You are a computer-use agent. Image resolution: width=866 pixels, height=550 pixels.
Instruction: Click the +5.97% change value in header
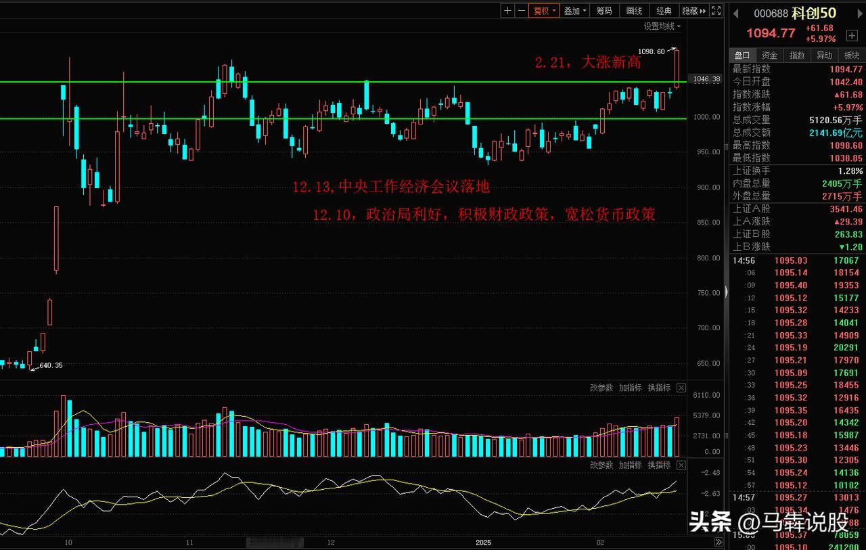point(821,39)
